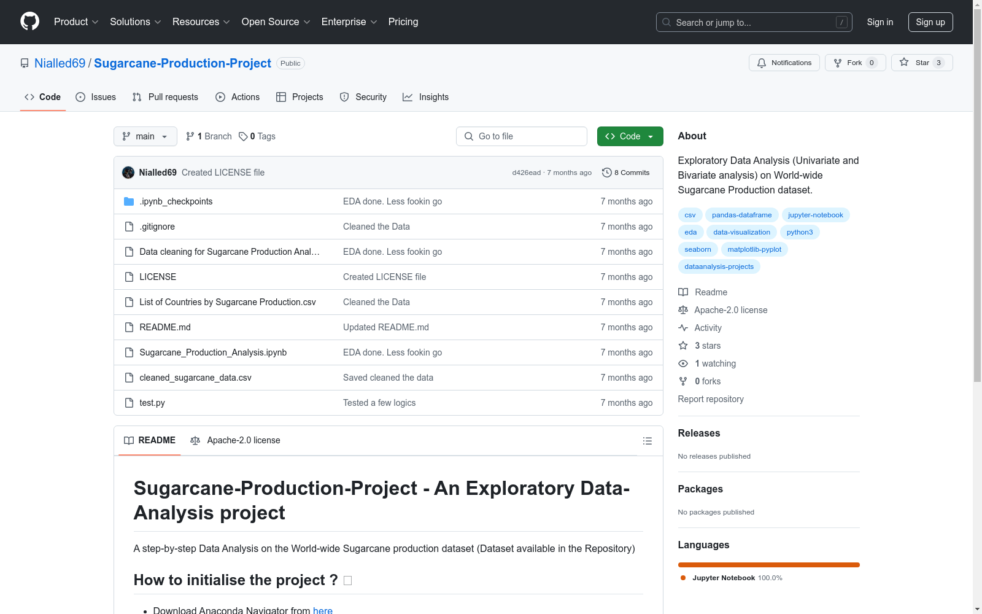
Task: Click the orange Jupyter Notebook language dot
Action: pos(683,578)
